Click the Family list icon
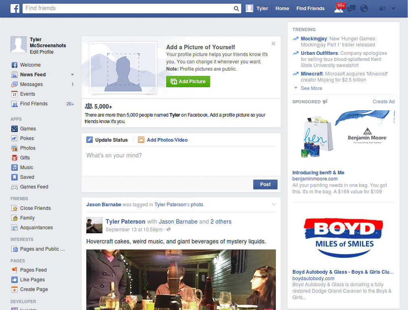This screenshot has width=413, height=310. (15, 218)
